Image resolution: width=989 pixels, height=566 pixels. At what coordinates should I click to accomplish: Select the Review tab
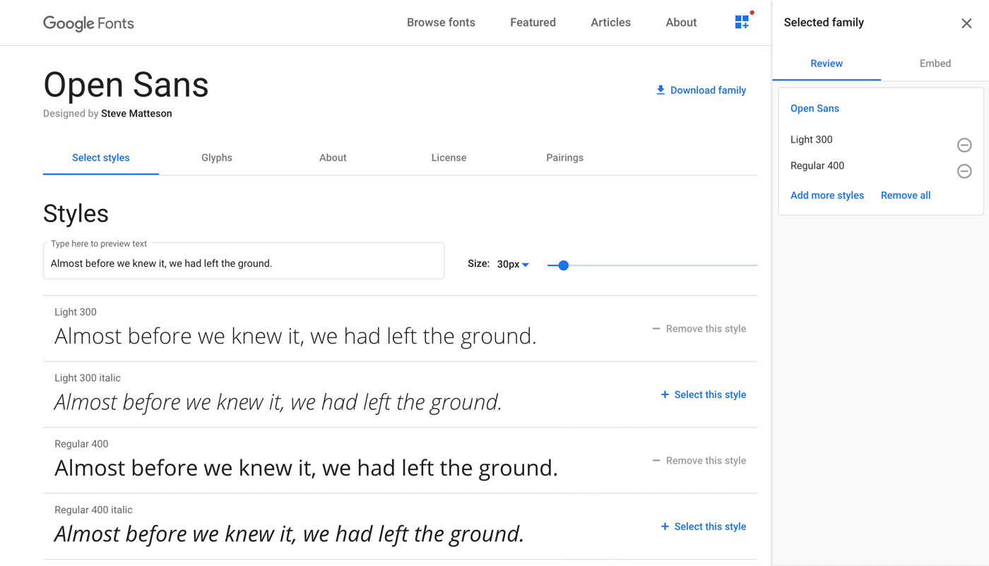pos(827,64)
